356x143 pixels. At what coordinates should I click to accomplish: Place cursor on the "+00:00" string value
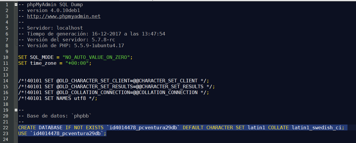pos(77,63)
